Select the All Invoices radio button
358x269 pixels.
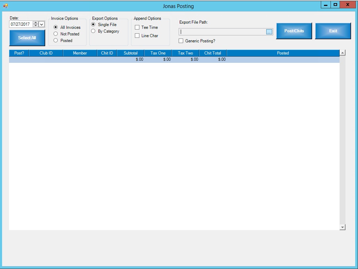coord(56,27)
